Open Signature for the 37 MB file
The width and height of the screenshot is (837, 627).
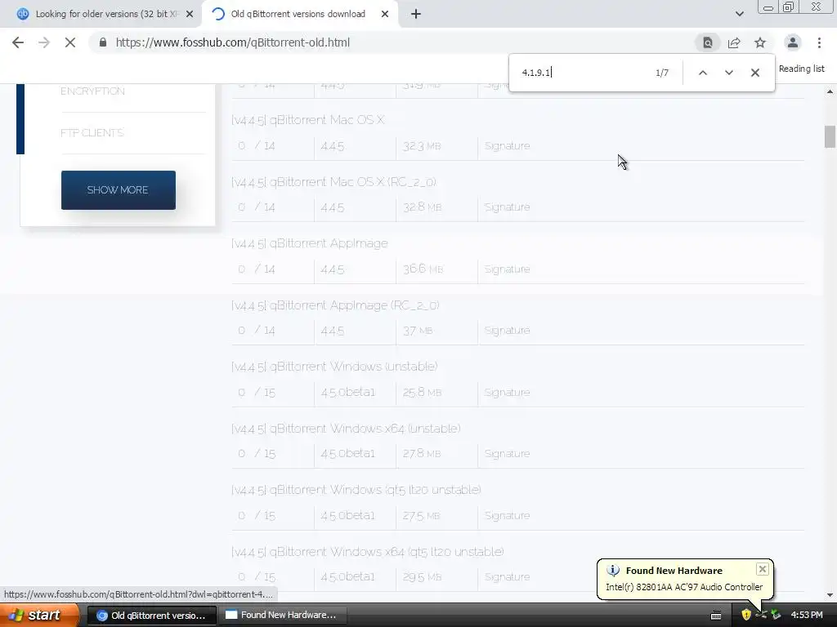pos(507,331)
